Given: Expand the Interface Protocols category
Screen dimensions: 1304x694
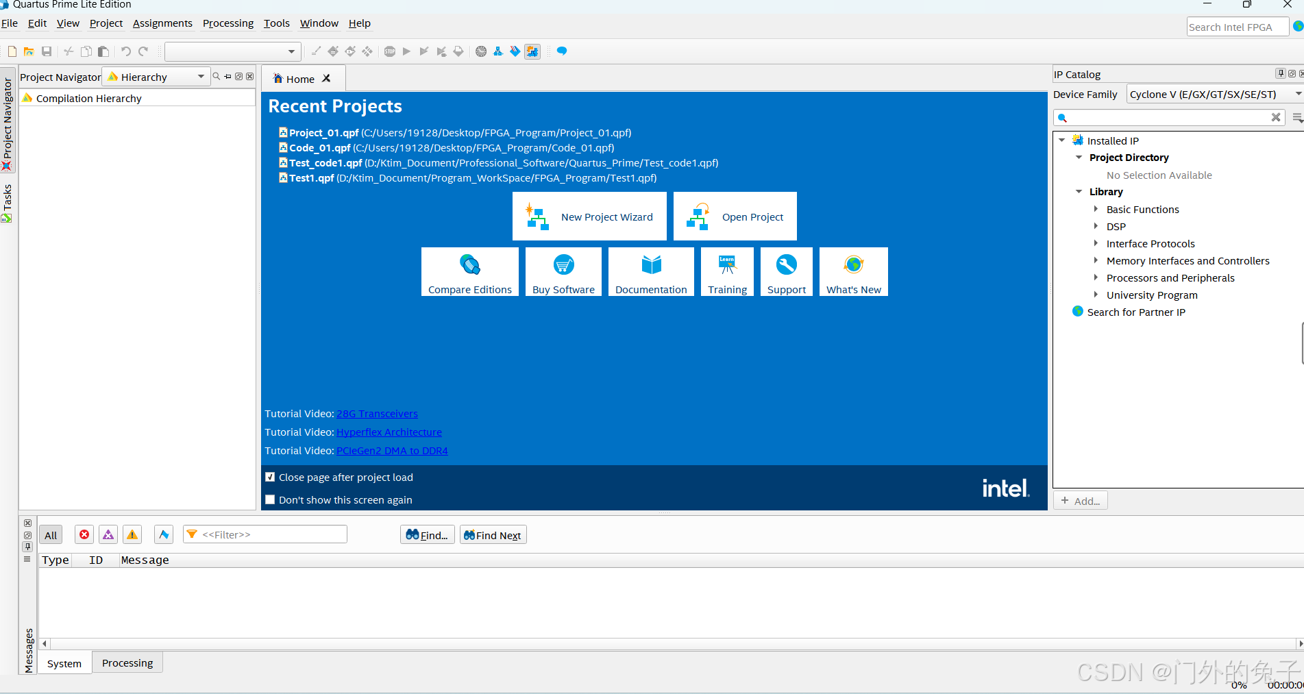Looking at the screenshot, I should 1096,243.
